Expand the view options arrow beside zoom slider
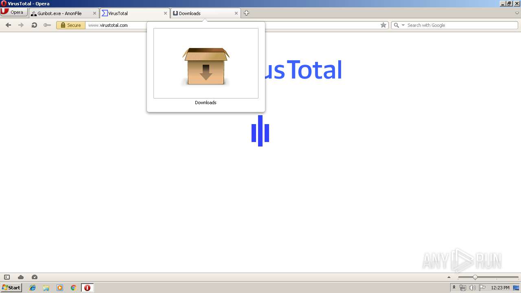Image resolution: width=521 pixels, height=293 pixels. (449, 277)
